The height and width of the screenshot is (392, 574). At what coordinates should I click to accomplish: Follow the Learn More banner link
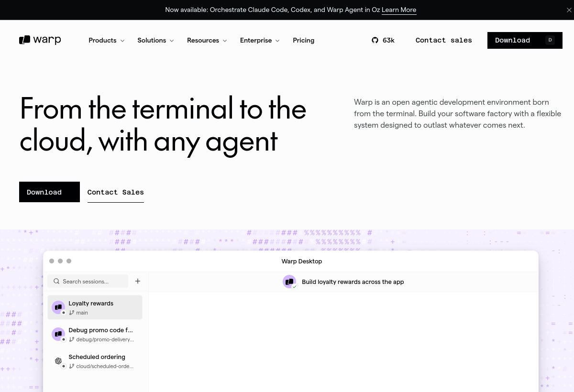[x=399, y=10]
